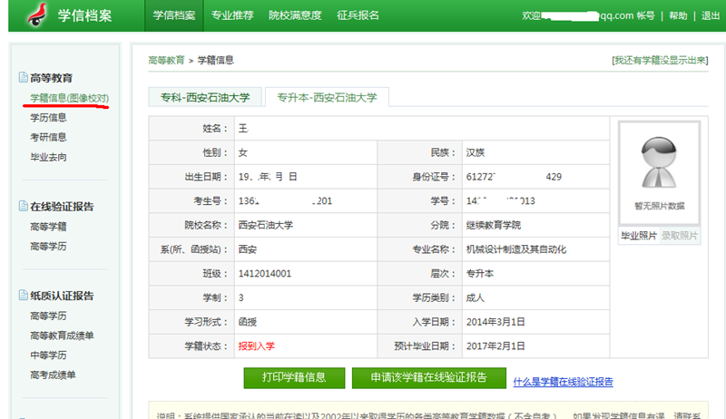Click the 高等教育 section document icon
The image size is (726, 419).
(23, 78)
